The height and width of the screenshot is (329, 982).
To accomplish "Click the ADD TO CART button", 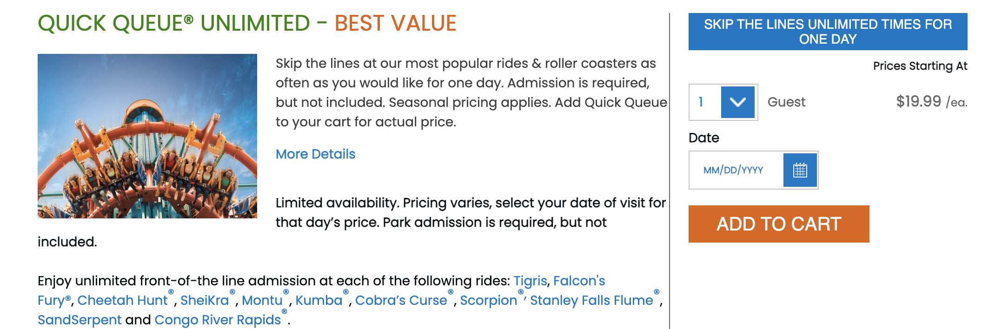I will coord(779,224).
